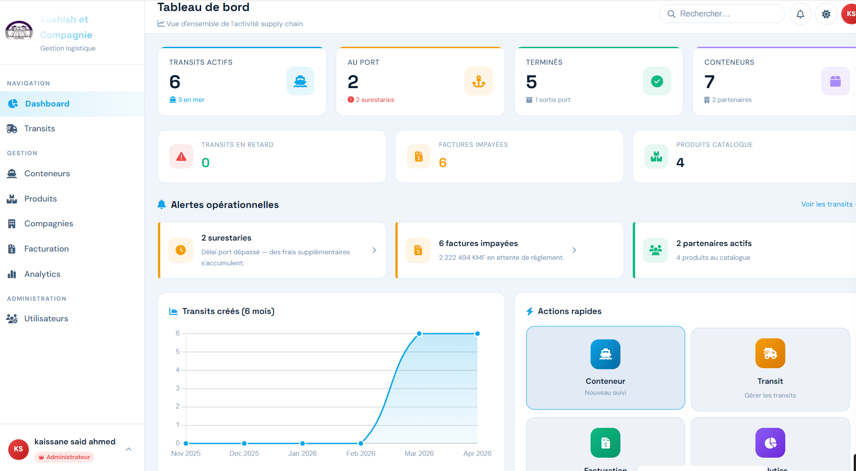Click the Actions rapides lightning icon

[530, 311]
